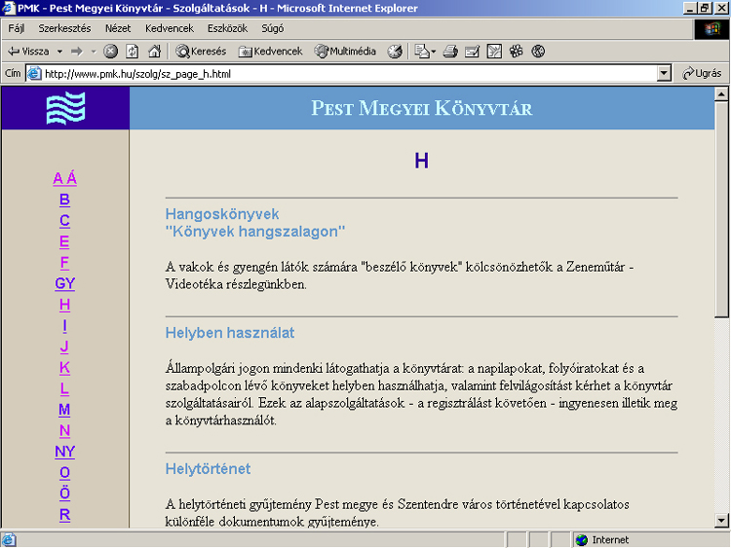
Task: Open the E letter link
Action: click(64, 241)
